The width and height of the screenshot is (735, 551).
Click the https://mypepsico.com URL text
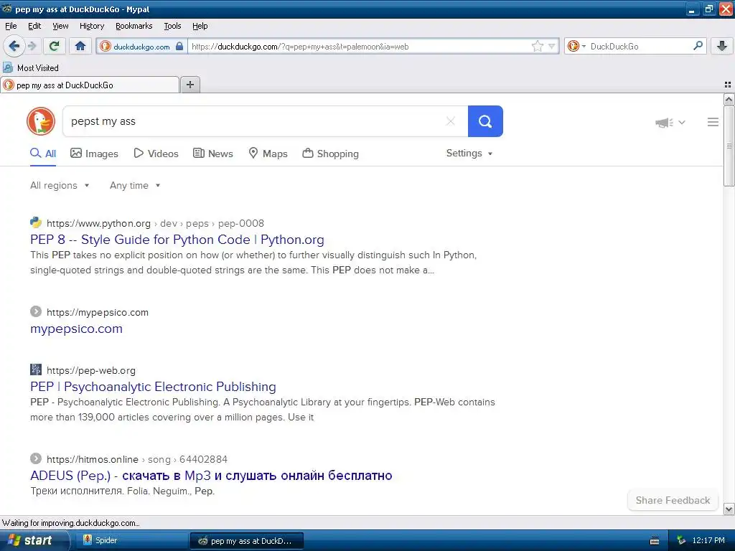[98, 312]
